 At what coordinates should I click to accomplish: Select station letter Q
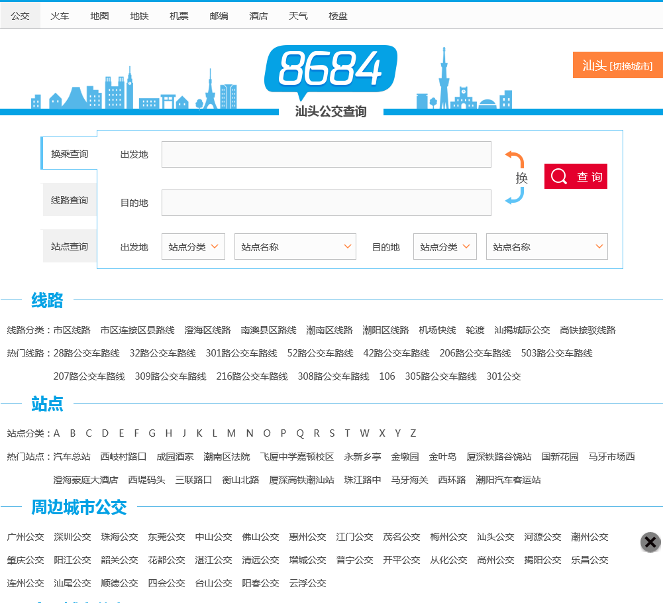click(x=300, y=433)
